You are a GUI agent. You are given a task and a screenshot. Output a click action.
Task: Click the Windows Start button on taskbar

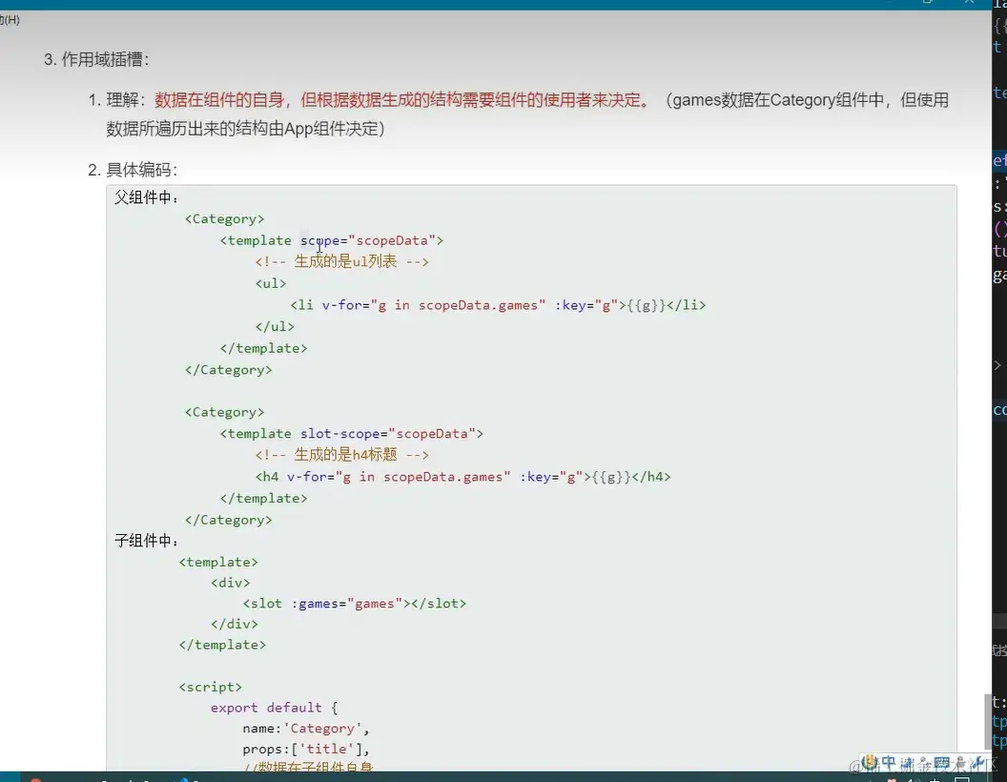coord(11,776)
